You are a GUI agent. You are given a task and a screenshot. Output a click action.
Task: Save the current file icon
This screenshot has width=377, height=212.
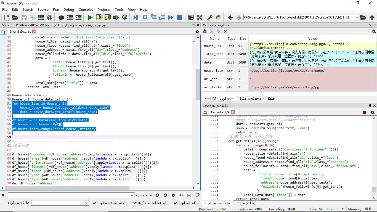coord(24,17)
